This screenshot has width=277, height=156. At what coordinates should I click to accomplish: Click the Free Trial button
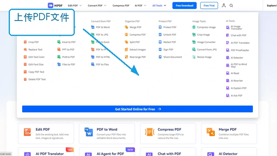tap(209, 6)
